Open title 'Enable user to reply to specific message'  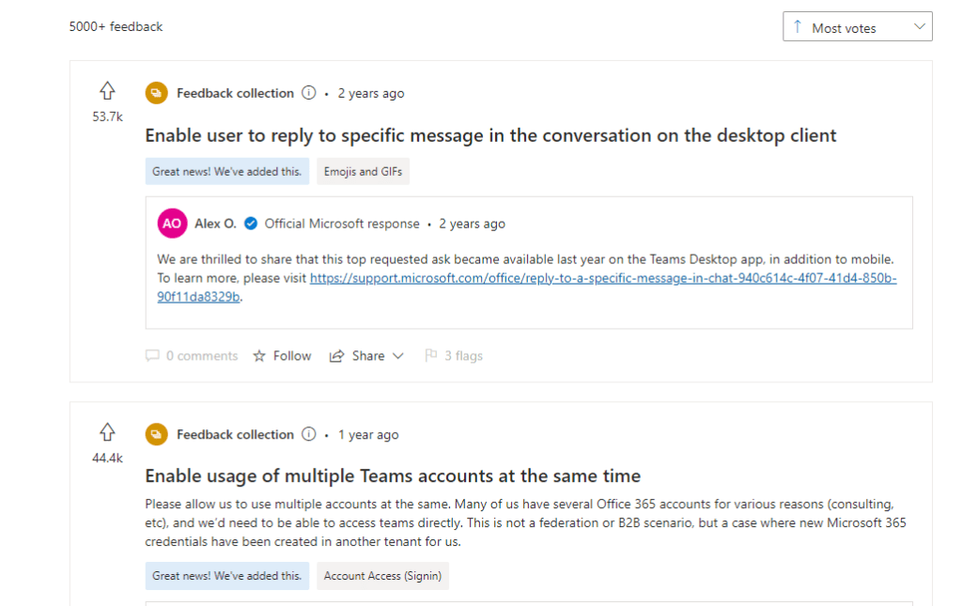coord(490,135)
